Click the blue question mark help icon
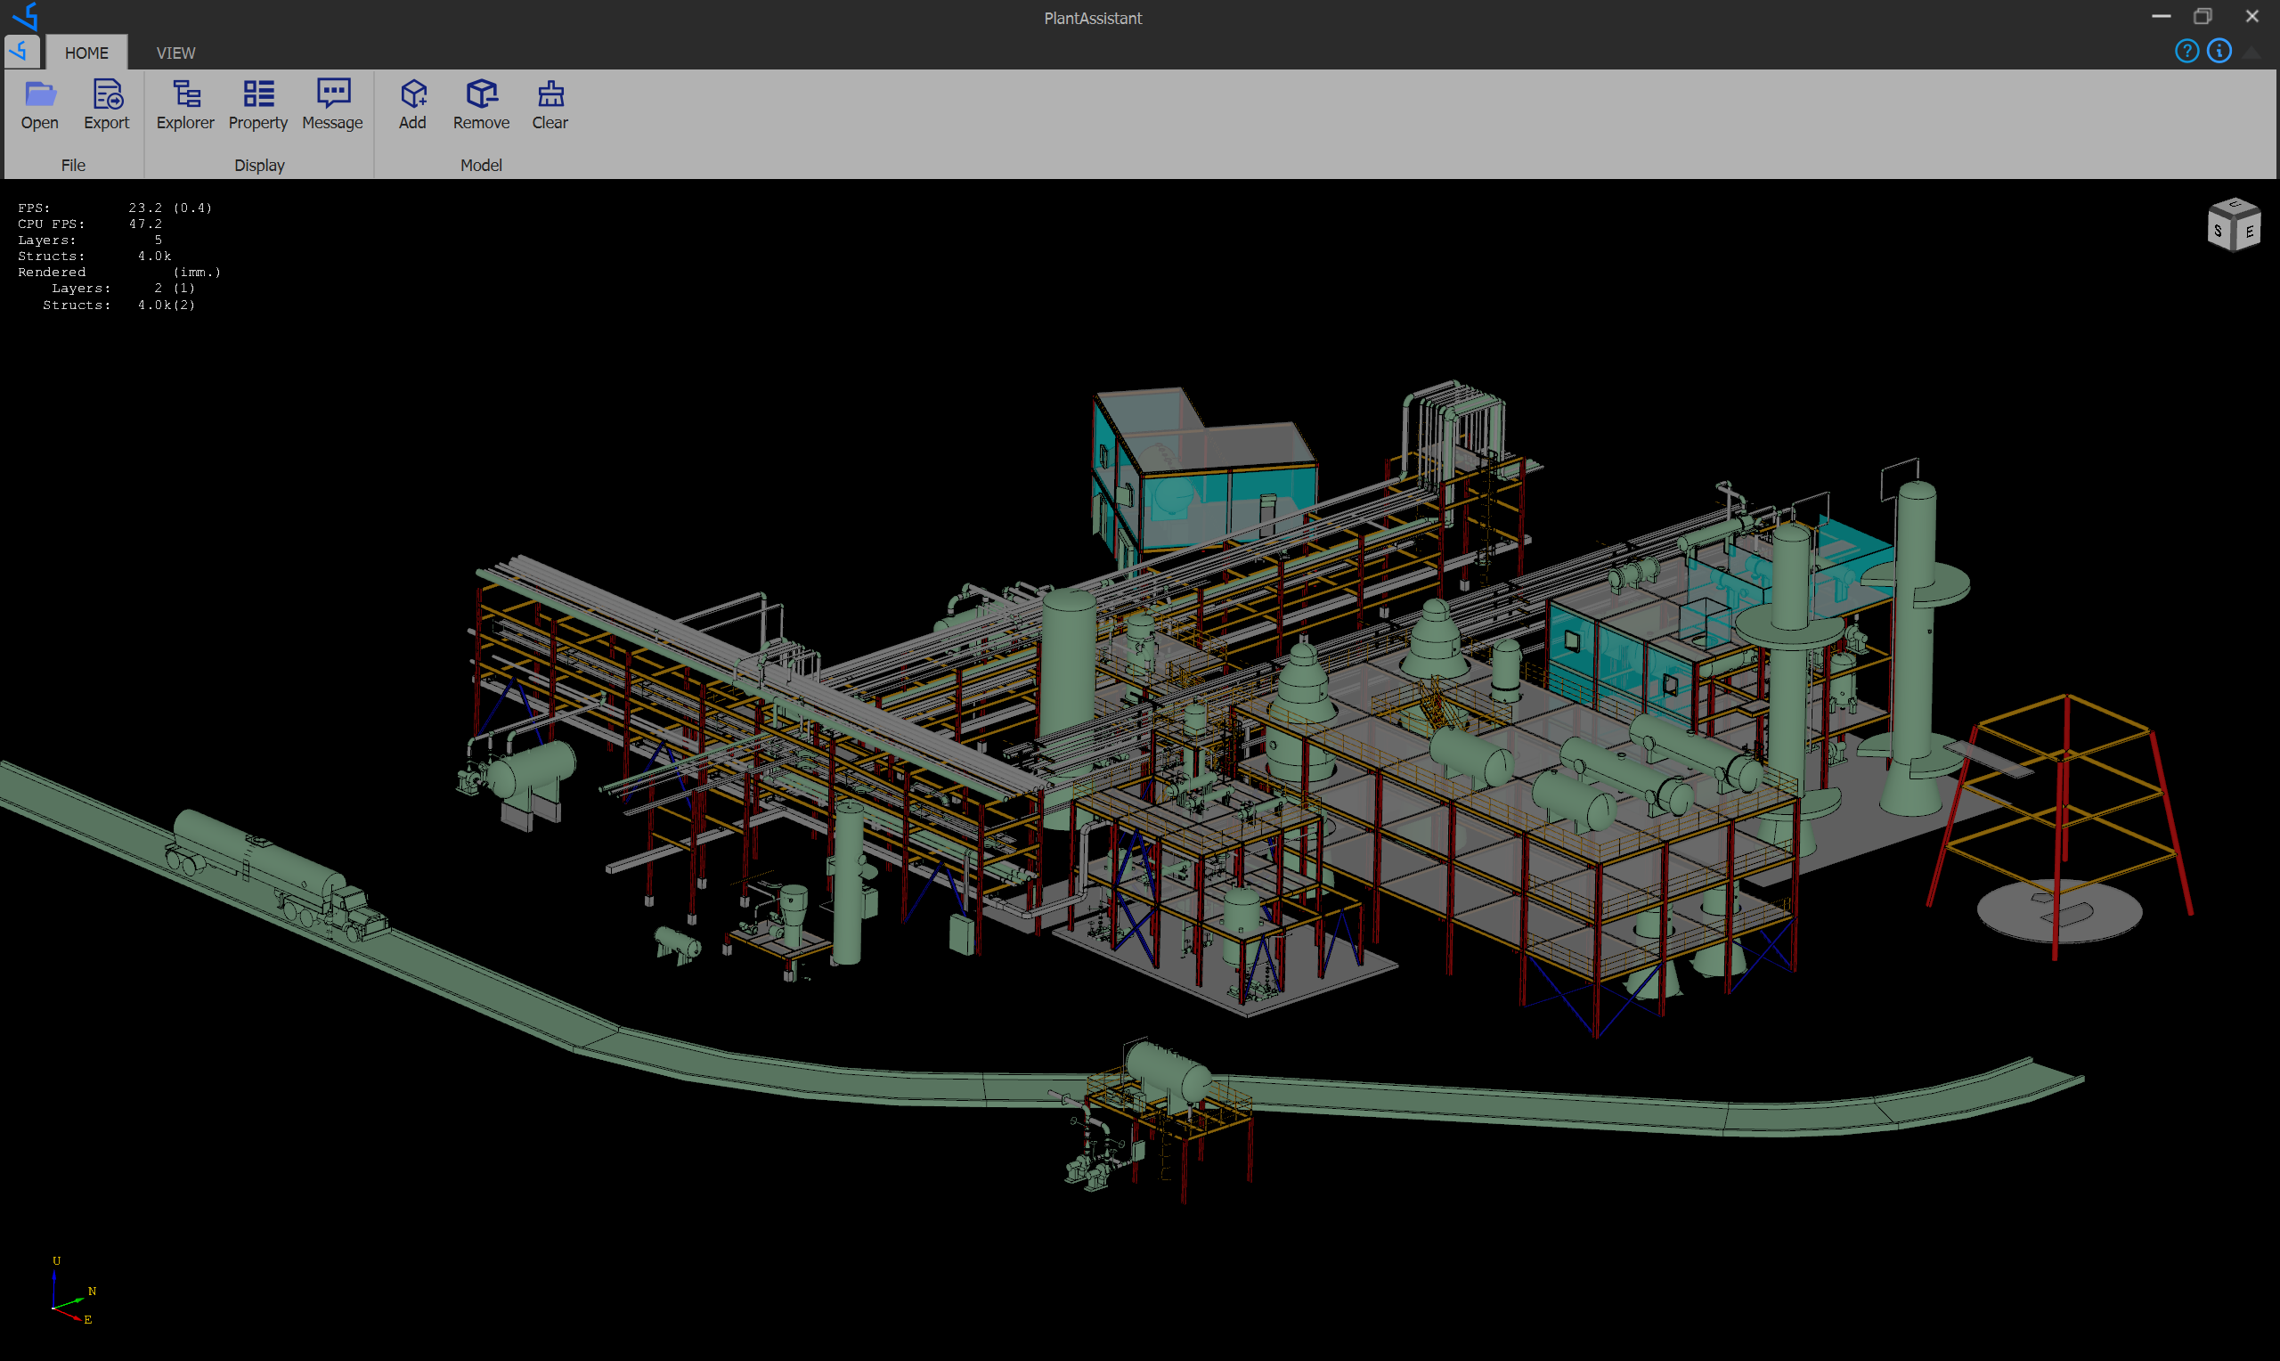This screenshot has width=2280, height=1361. pos(2186,52)
